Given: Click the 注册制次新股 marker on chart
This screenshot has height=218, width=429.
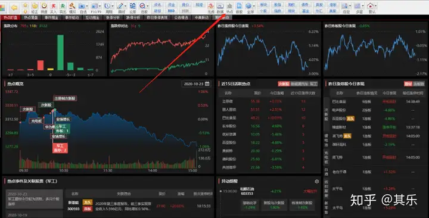Looking at the screenshot, I should (x=65, y=98).
